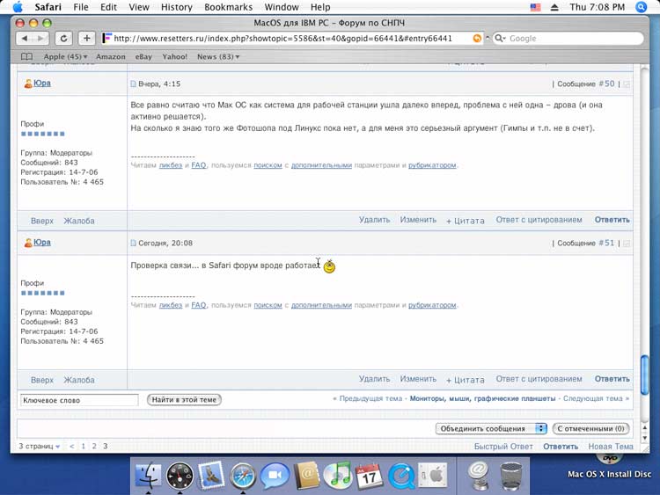Click Safari's back arrow button
This screenshot has height=495, width=660.
25,39
